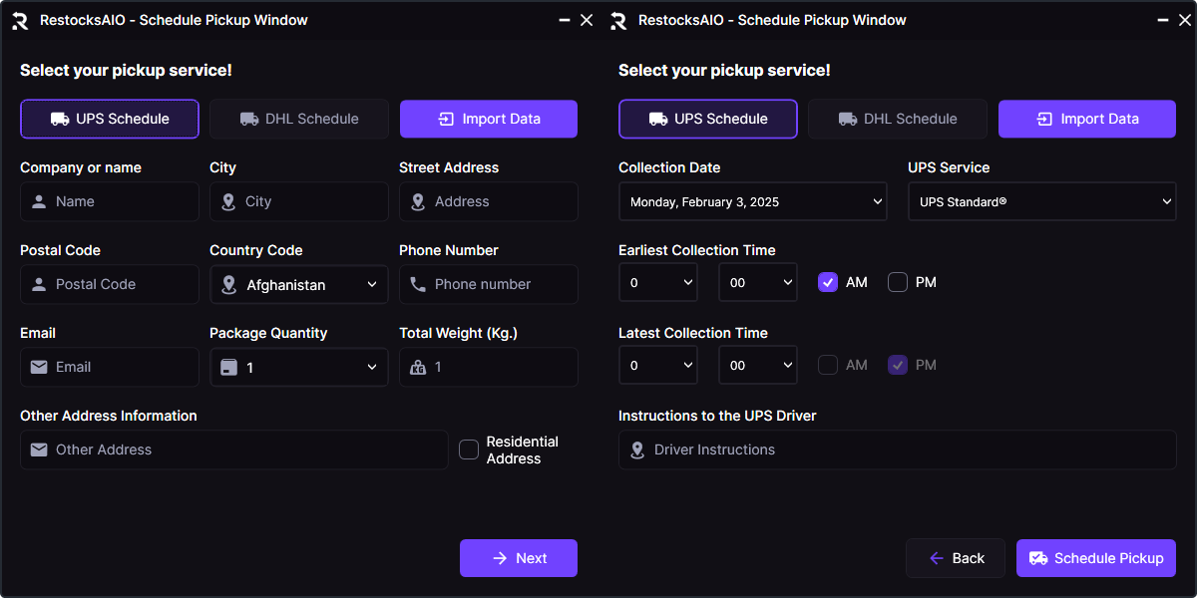Click the person icon in the Name field
1197x598 pixels.
tap(39, 201)
